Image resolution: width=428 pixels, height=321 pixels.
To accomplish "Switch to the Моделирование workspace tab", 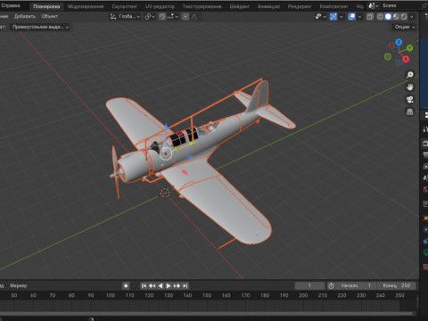I will click(x=86, y=6).
